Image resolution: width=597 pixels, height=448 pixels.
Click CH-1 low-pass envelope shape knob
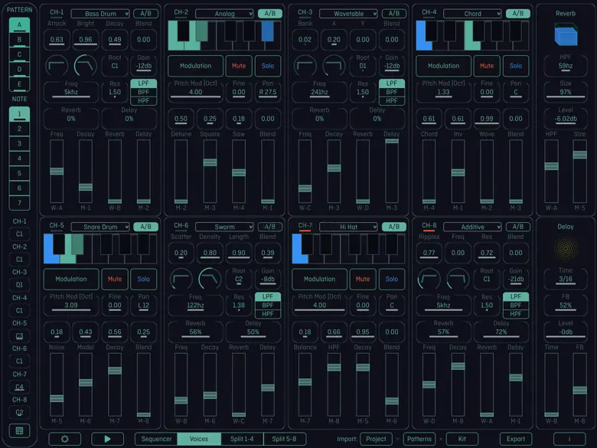(57, 66)
